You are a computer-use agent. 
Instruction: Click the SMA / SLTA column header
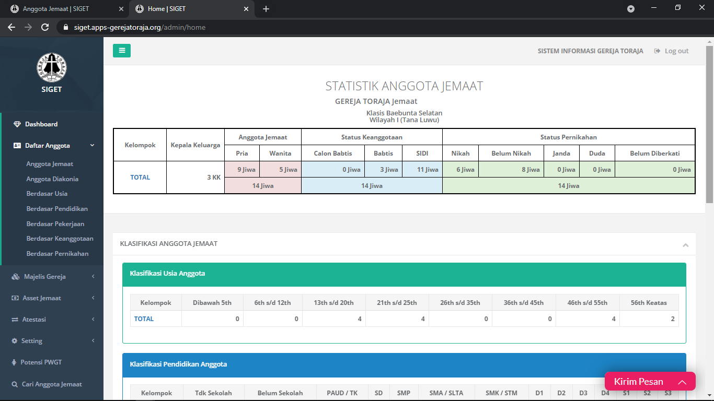(446, 393)
